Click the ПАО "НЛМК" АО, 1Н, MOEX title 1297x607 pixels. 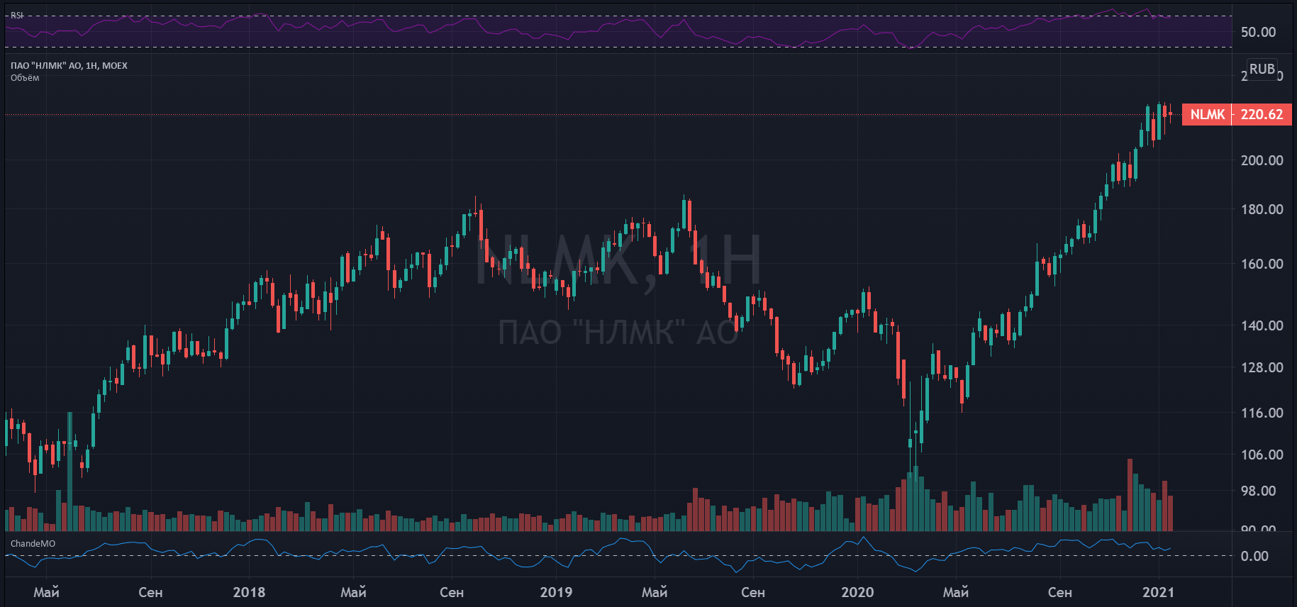tap(69, 65)
